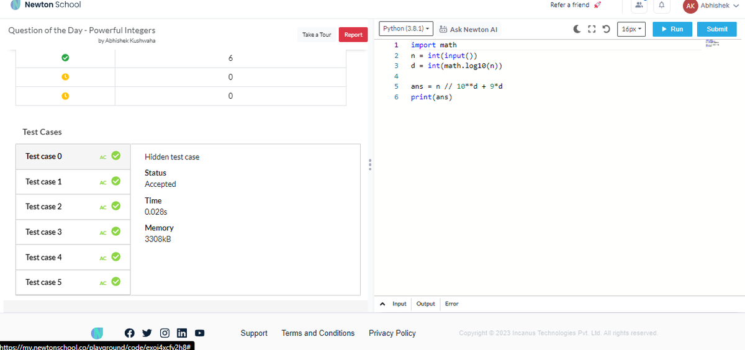
Task: Open the Support link
Action: 254,333
